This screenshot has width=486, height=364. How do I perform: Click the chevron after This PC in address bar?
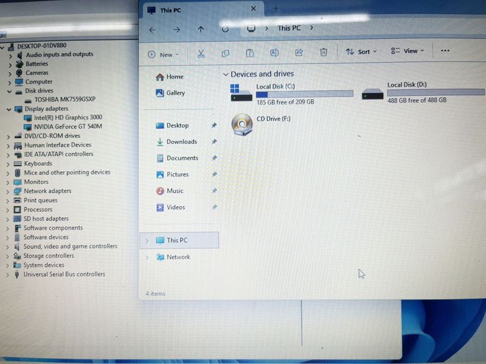point(312,28)
